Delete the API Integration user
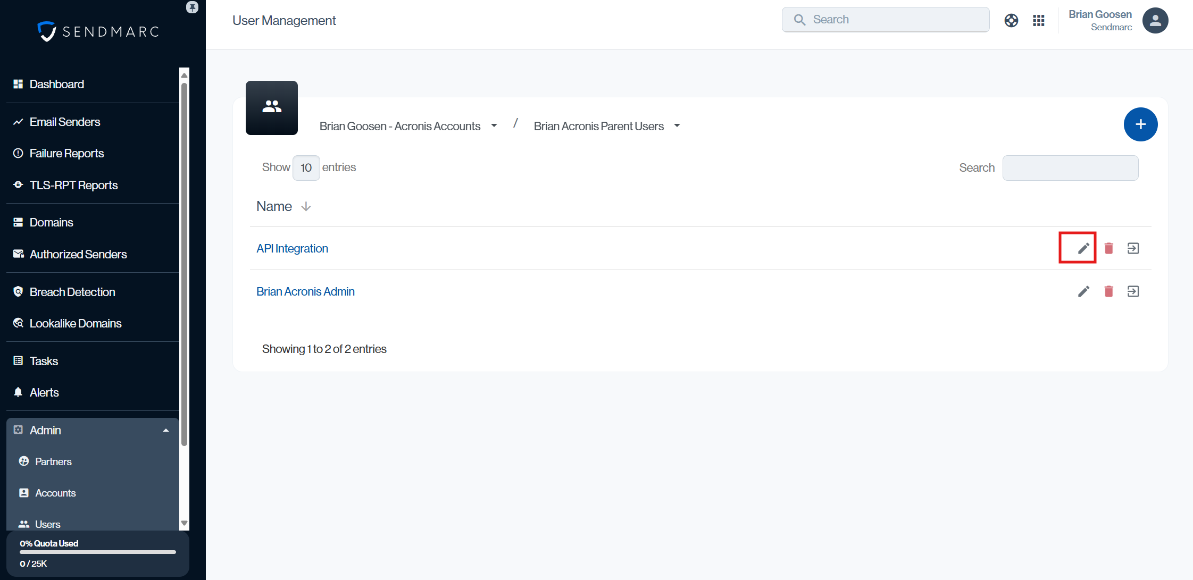This screenshot has width=1193, height=580. [1108, 248]
